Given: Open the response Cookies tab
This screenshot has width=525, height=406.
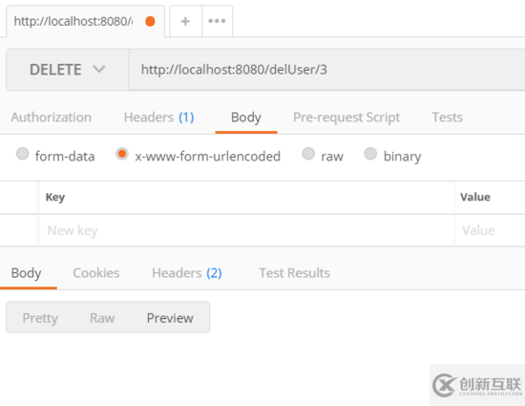Looking at the screenshot, I should tap(96, 273).
